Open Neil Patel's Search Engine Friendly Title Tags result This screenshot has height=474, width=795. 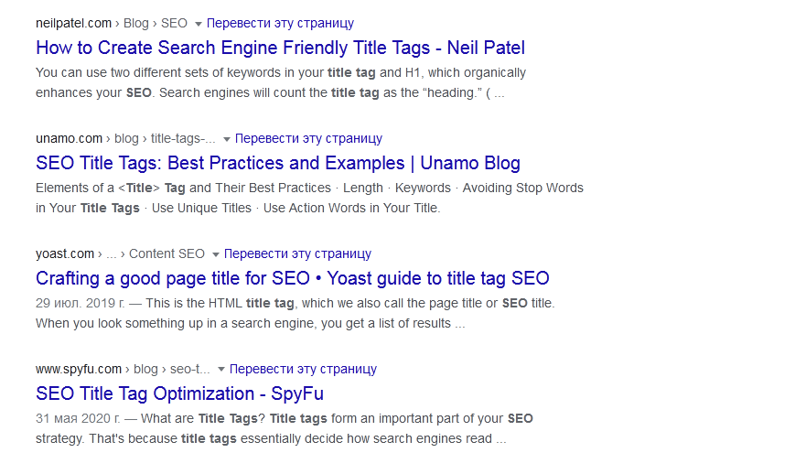point(280,48)
